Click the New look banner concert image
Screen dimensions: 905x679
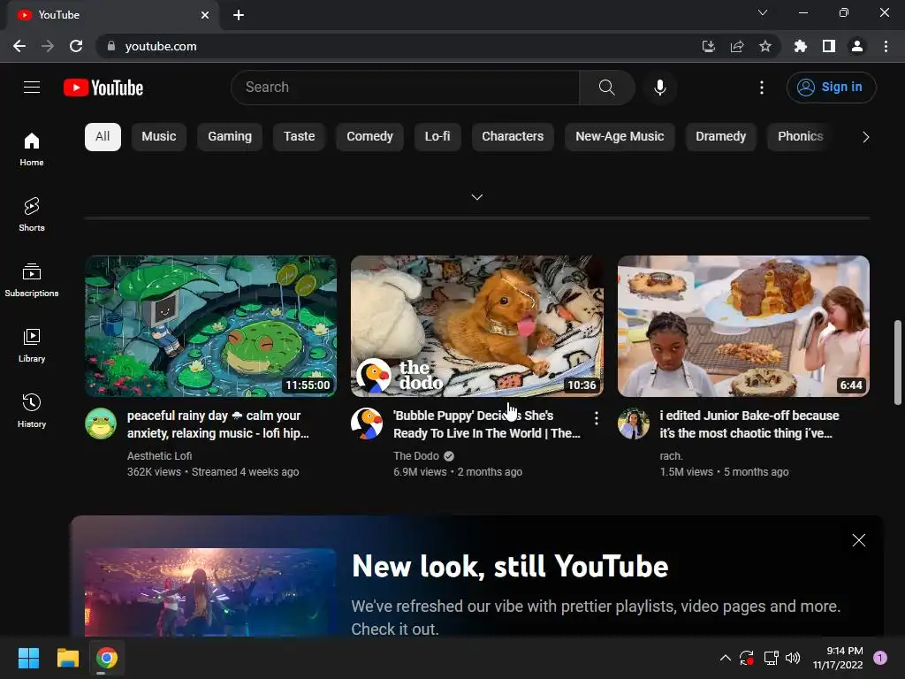(x=210, y=592)
